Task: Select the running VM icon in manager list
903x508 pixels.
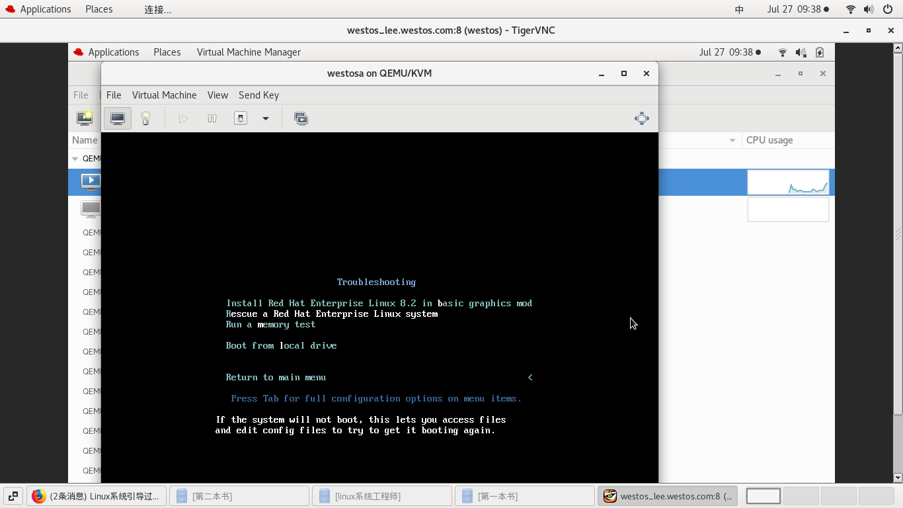Action: 91,181
